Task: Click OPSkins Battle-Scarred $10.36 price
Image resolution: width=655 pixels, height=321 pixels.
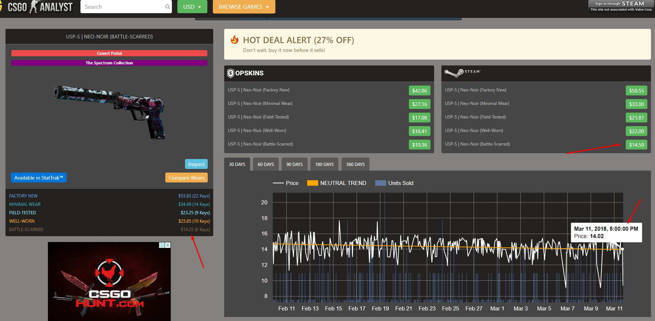Action: tap(419, 145)
